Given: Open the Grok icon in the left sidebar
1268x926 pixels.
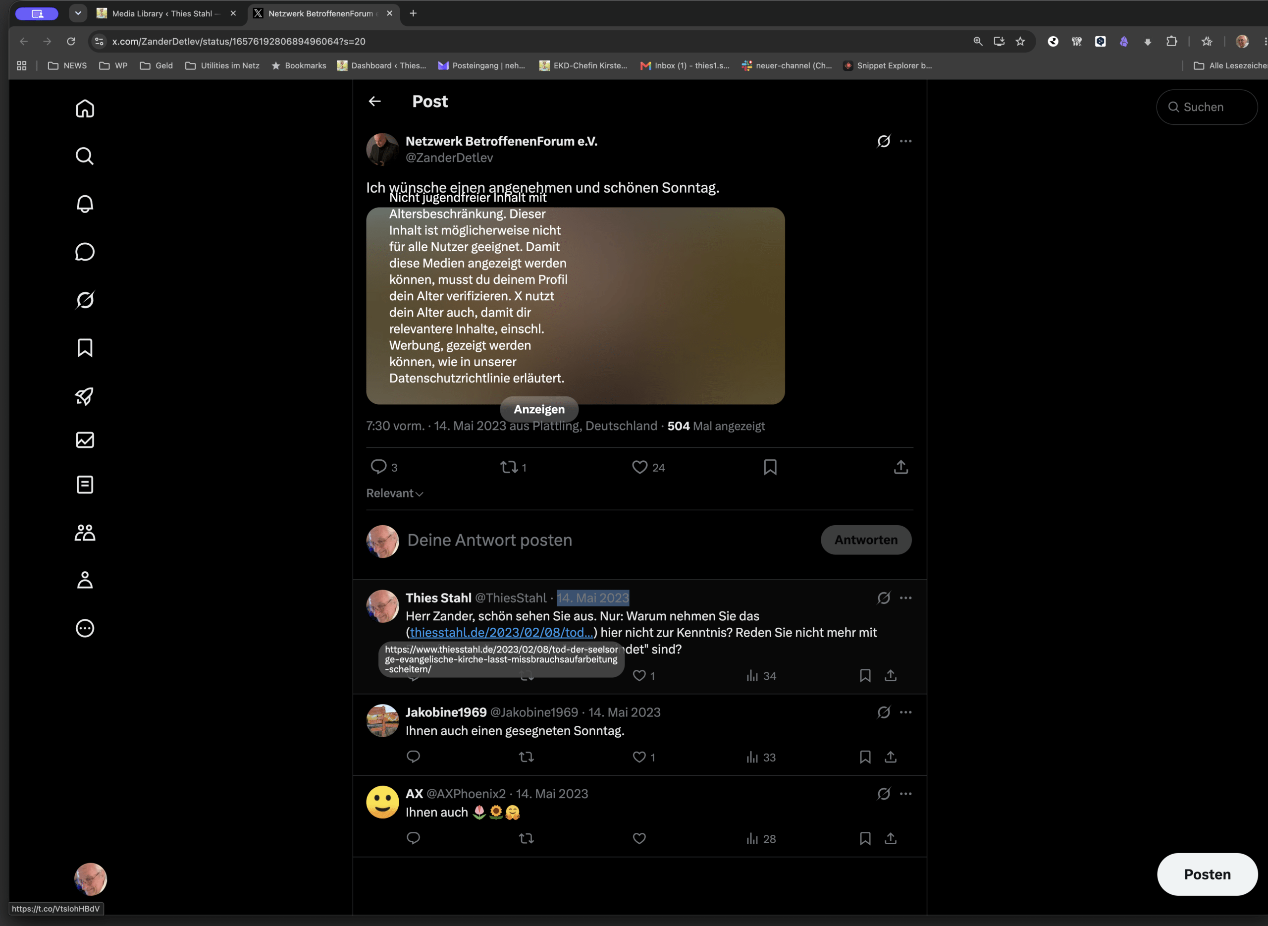Looking at the screenshot, I should click(x=85, y=300).
